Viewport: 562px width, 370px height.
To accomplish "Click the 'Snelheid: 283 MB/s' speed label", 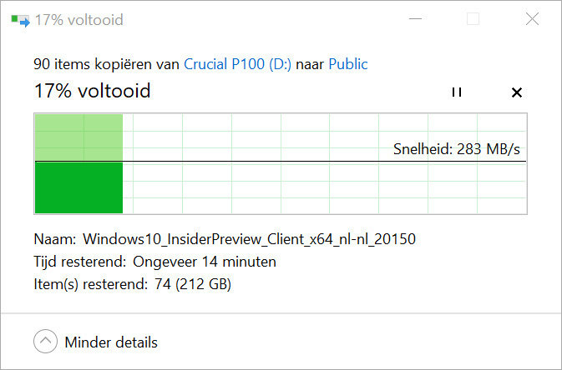I will [462, 149].
